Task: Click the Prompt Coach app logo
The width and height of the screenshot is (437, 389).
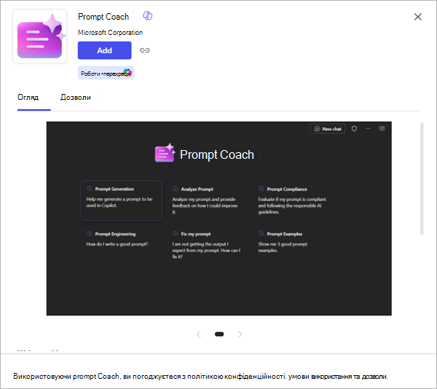Action: point(39,36)
